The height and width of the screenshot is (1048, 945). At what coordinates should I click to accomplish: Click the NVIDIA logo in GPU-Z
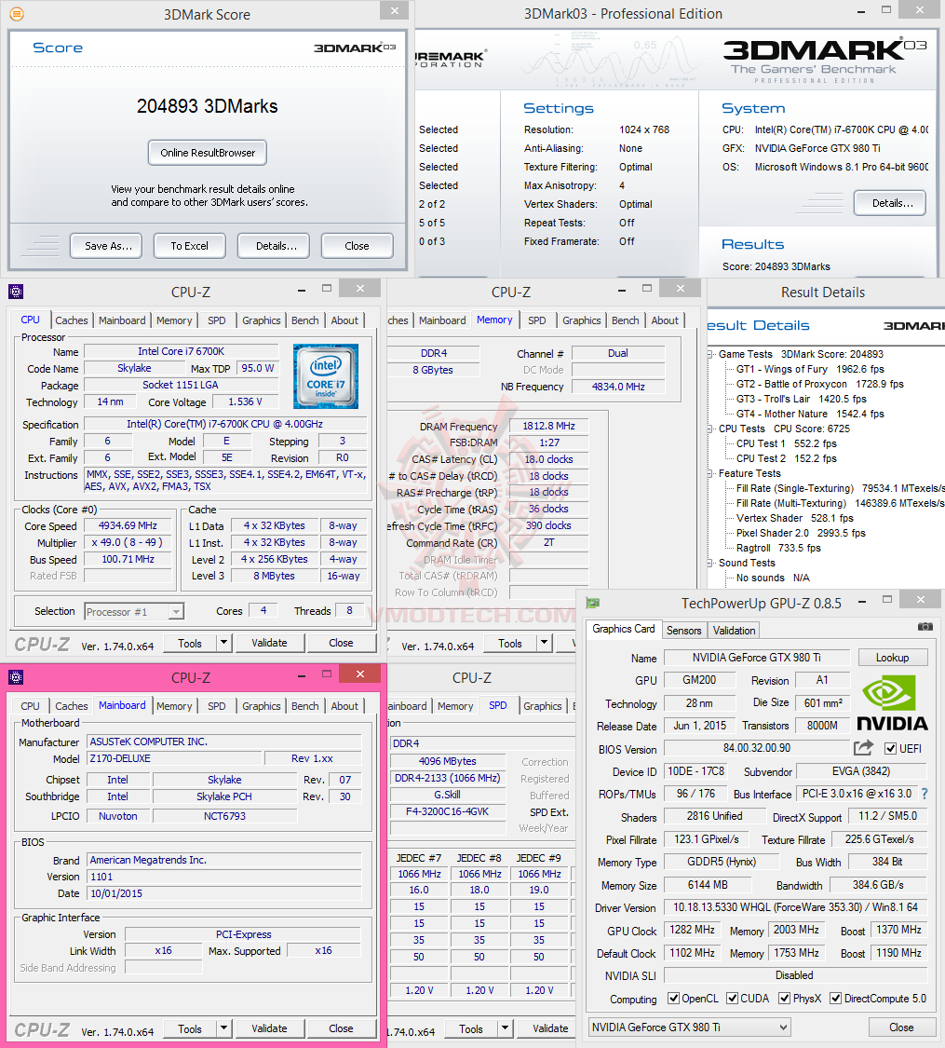[892, 702]
